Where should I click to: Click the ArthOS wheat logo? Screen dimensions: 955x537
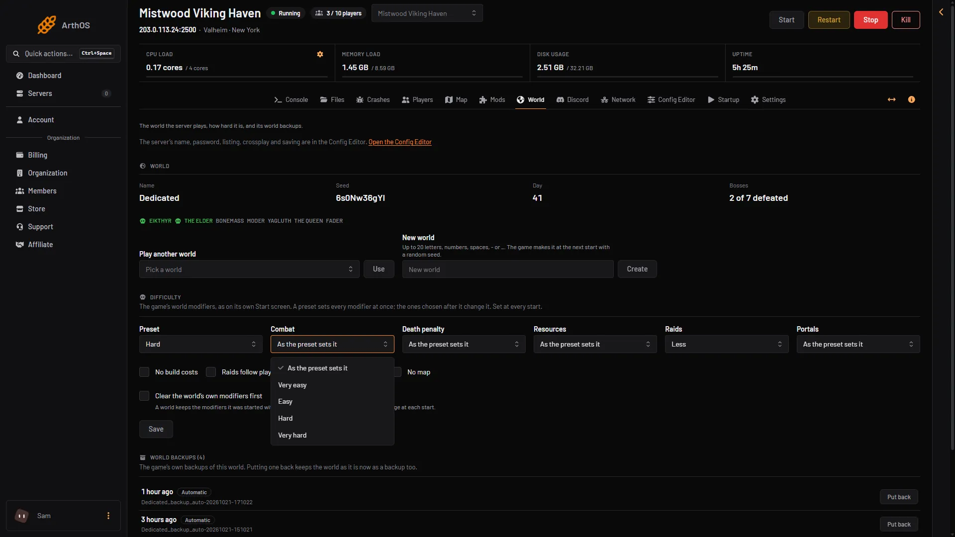point(46,25)
